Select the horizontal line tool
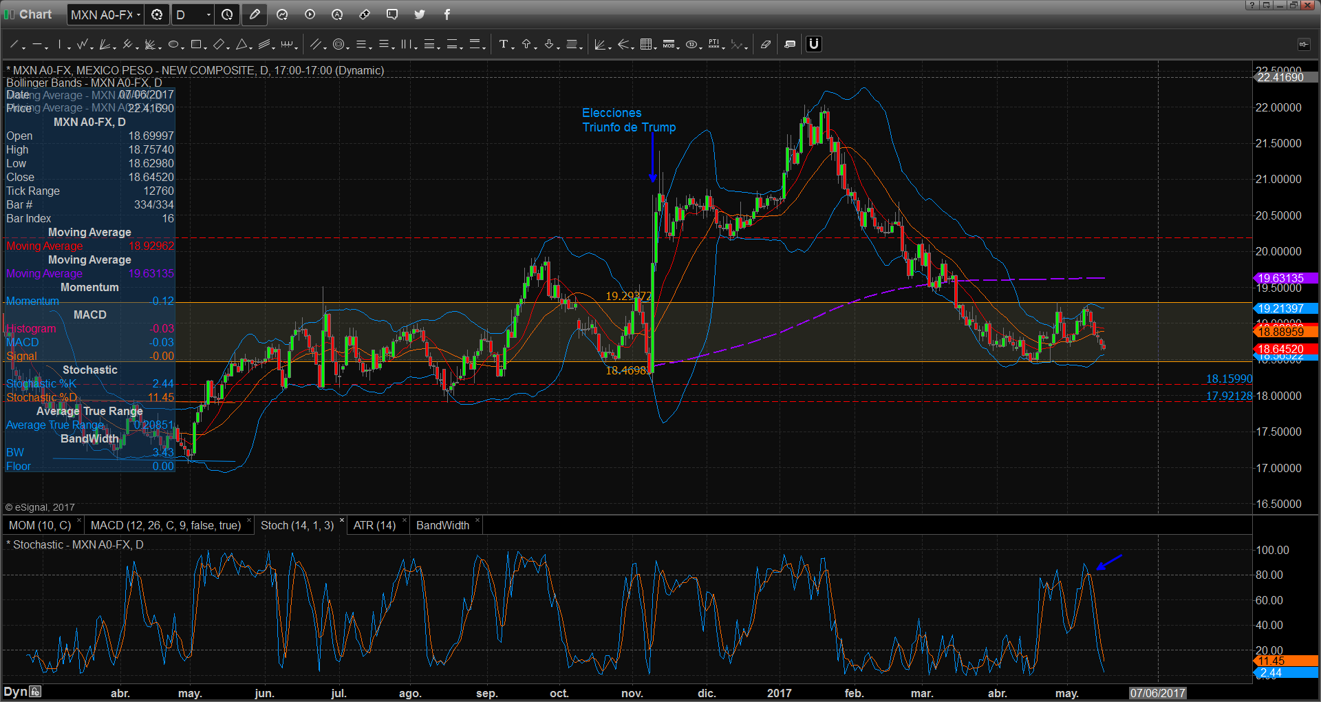The image size is (1321, 702). click(37, 45)
